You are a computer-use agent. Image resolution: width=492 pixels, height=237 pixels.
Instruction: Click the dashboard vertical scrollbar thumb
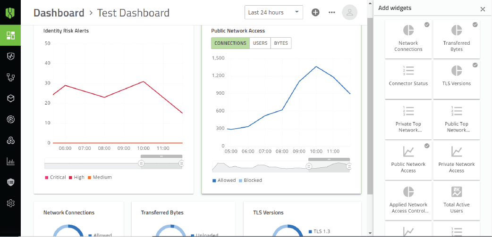pos(370,105)
